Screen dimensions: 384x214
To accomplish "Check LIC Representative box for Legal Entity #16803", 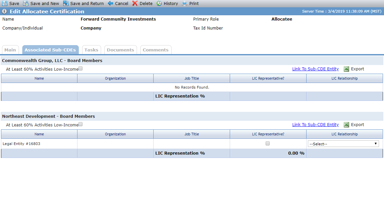I will [x=268, y=143].
